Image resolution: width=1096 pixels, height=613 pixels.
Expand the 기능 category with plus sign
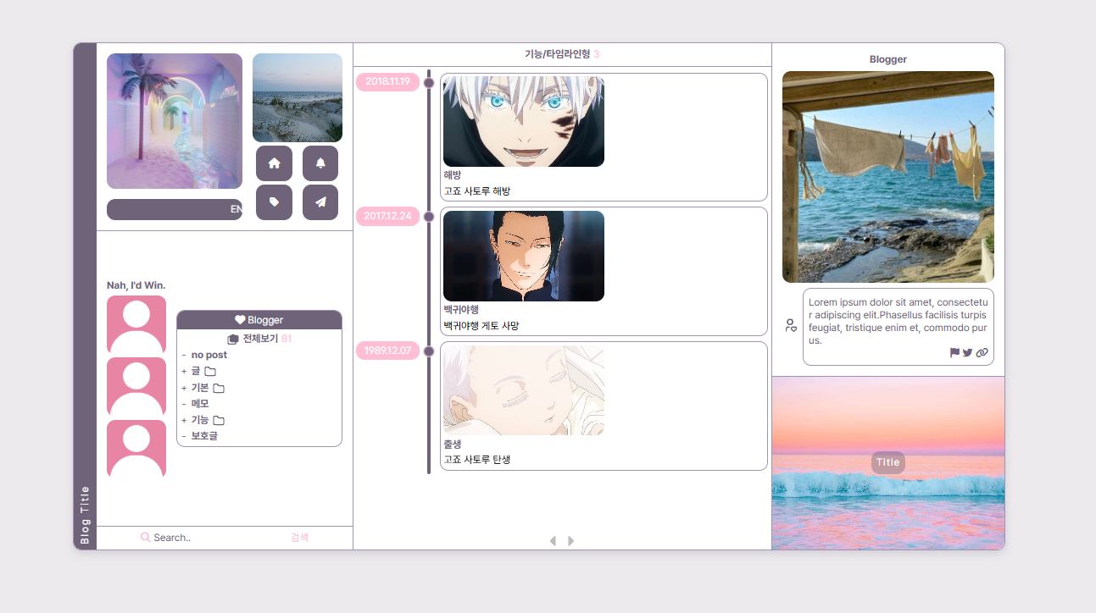tap(184, 420)
